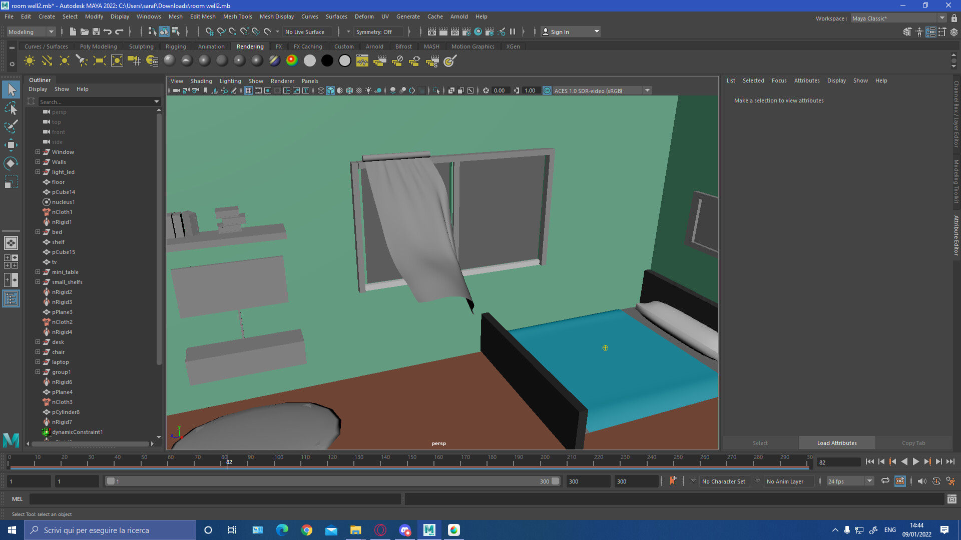Create a point light from shelf
Image resolution: width=961 pixels, height=540 pixels.
click(65, 61)
